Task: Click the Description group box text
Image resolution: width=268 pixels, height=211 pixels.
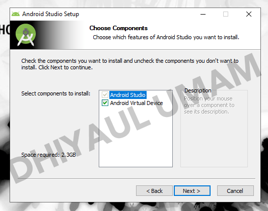Action: click(209, 105)
